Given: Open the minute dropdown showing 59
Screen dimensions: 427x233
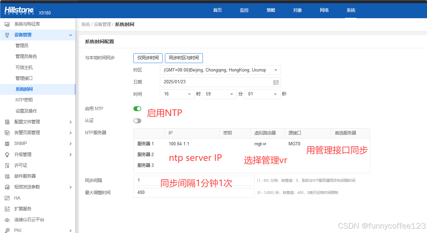Looking at the screenshot, I should tap(219, 94).
